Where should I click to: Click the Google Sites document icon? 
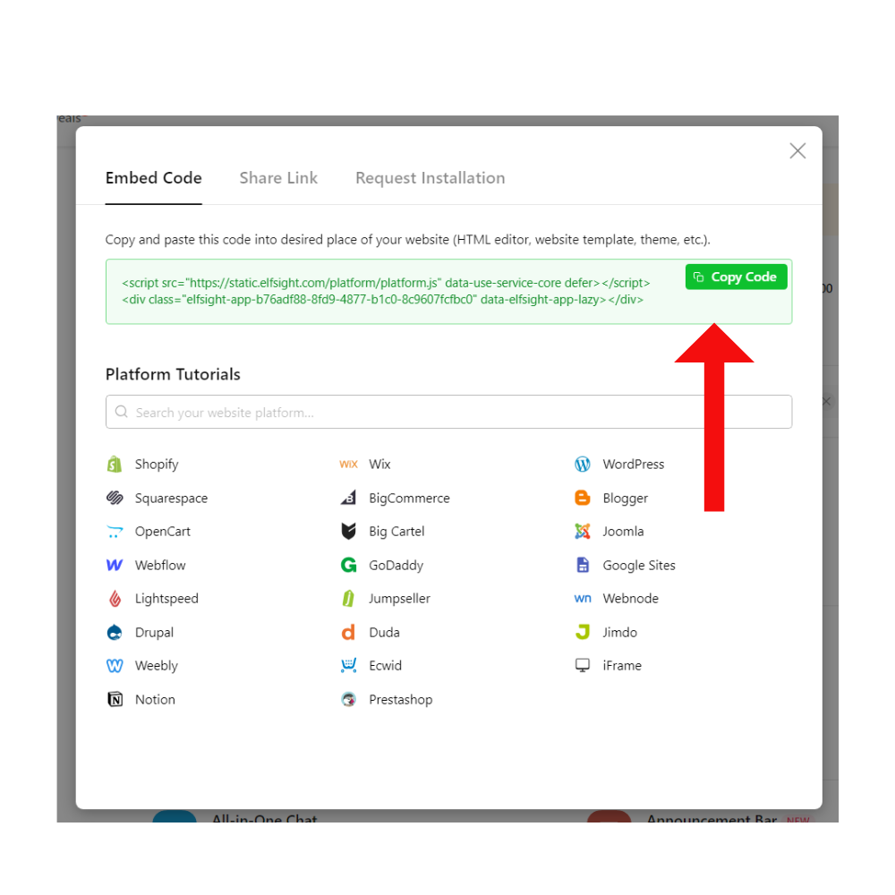tap(583, 565)
